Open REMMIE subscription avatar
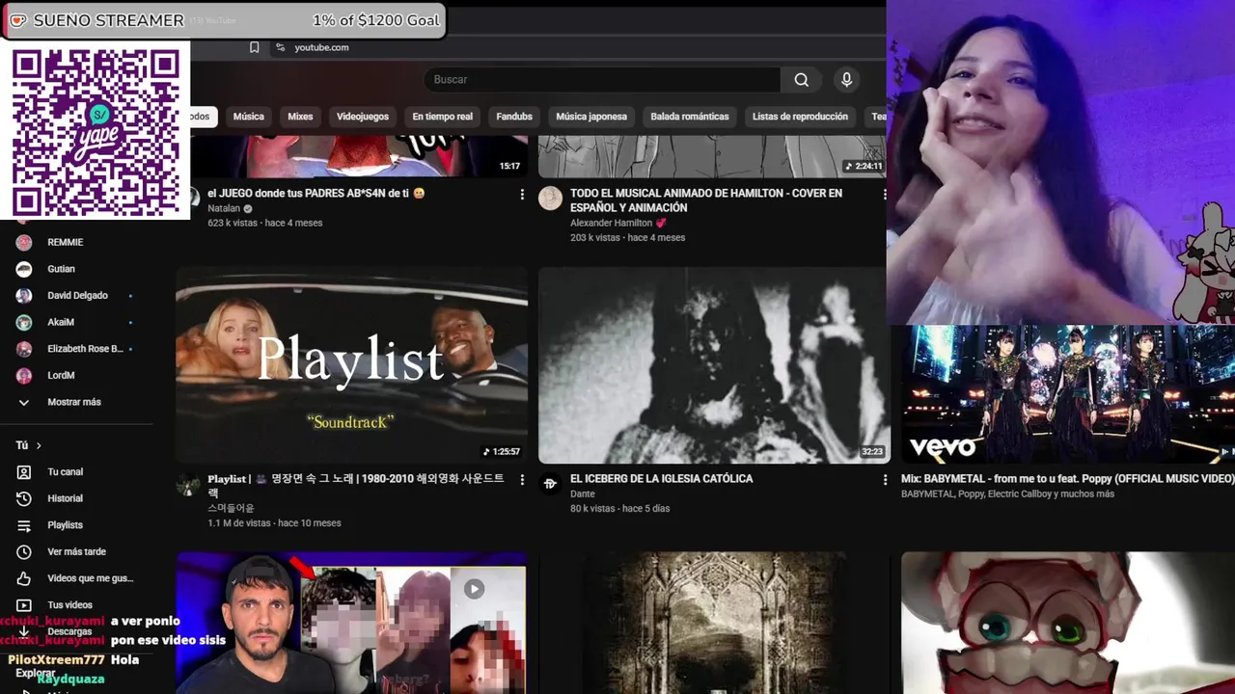The image size is (1235, 694). pyautogui.click(x=24, y=243)
